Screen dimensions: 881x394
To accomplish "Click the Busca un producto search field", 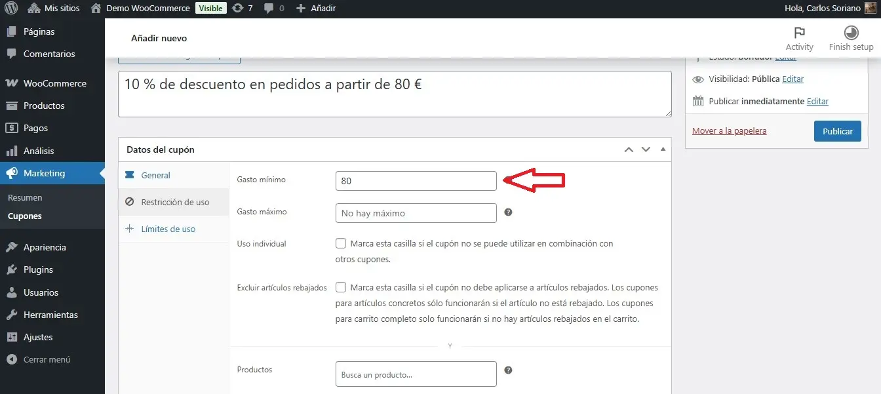I will tap(416, 374).
